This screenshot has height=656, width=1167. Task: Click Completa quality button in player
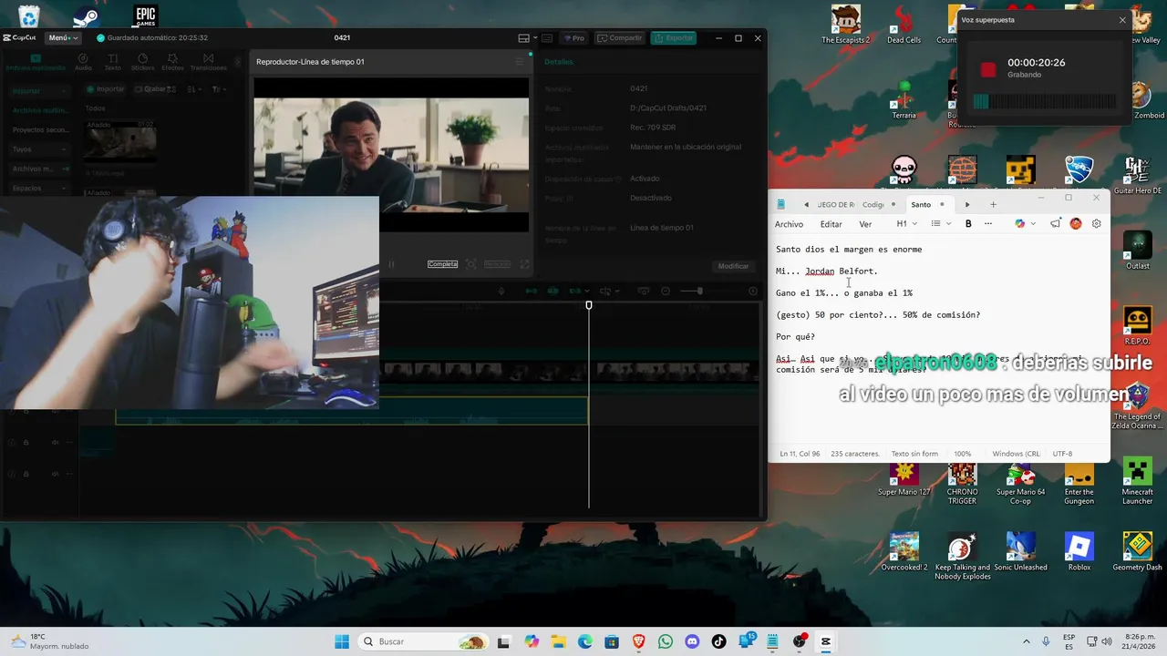pyautogui.click(x=442, y=264)
